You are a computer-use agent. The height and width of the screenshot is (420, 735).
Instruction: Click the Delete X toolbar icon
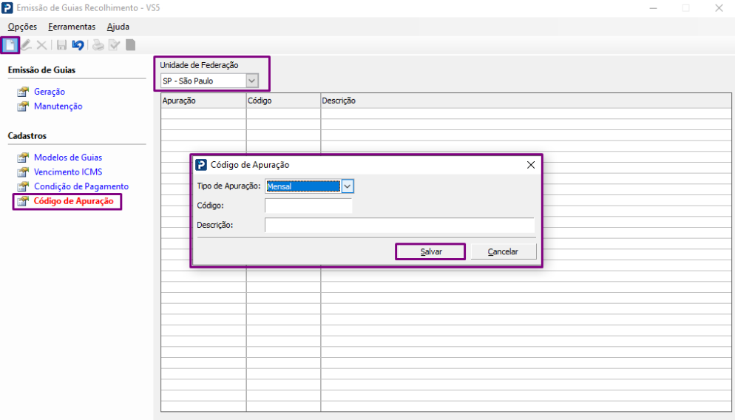(x=41, y=45)
